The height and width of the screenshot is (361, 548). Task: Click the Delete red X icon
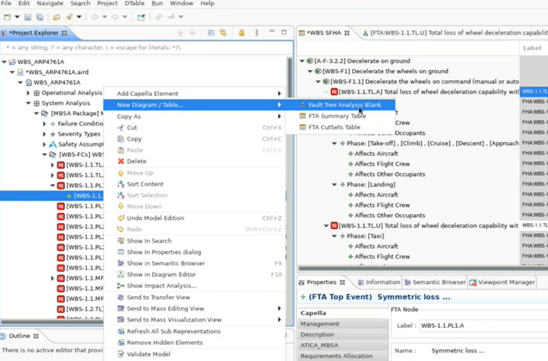(x=121, y=161)
